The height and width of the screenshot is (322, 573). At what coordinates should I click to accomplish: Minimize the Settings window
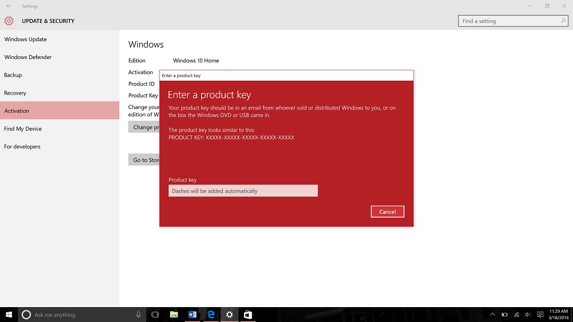click(530, 6)
